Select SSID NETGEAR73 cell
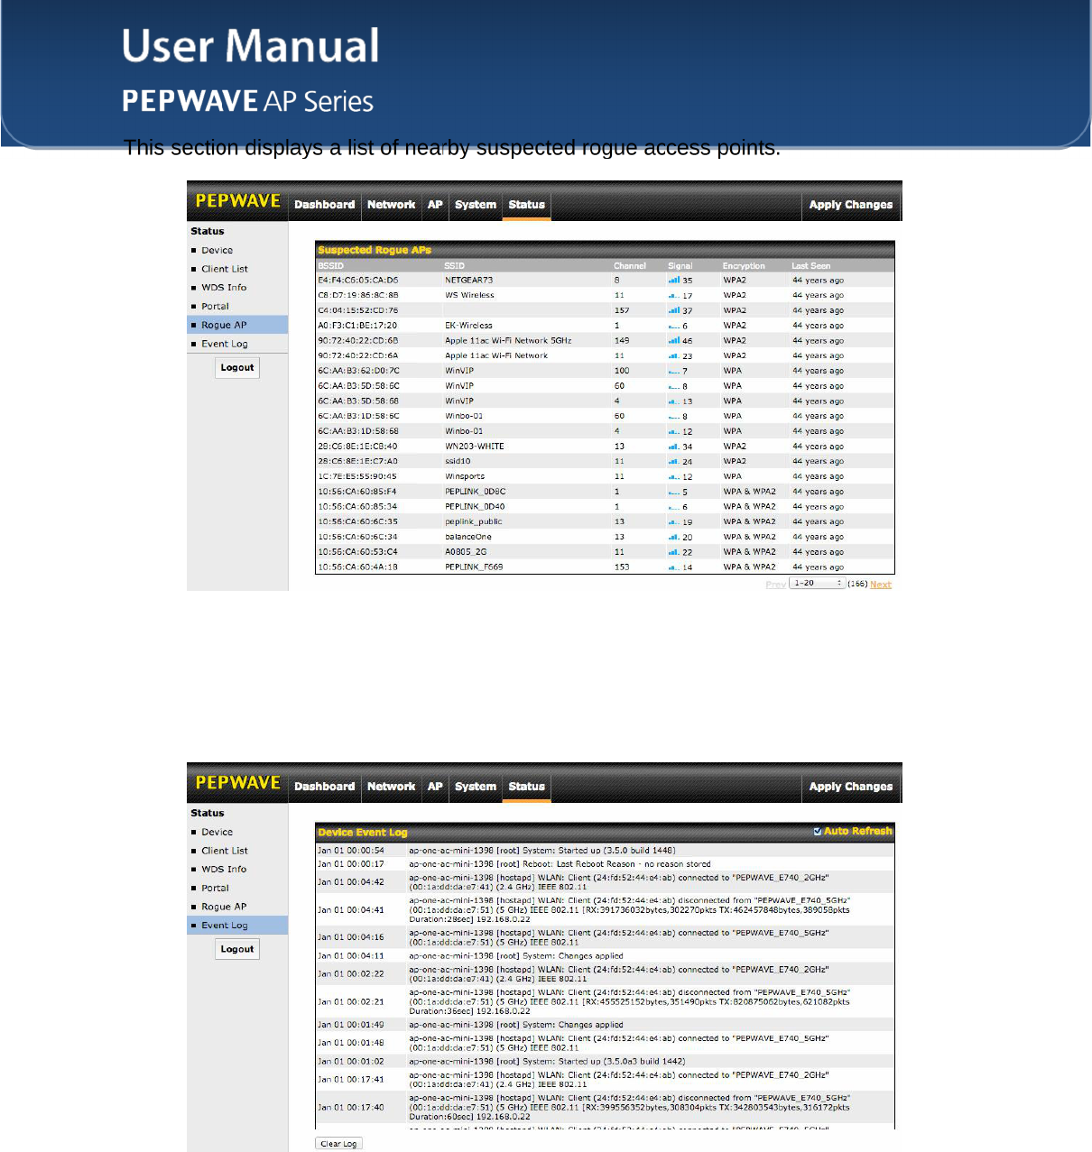This screenshot has height=1152, width=1092. (x=468, y=280)
